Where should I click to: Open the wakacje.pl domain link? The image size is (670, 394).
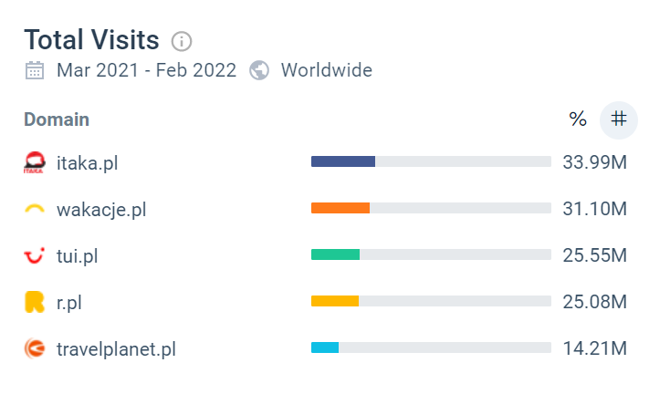(101, 210)
